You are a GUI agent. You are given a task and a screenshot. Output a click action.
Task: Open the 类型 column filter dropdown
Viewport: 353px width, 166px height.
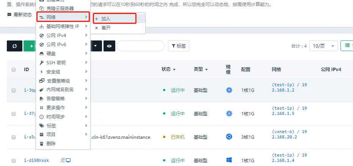(x=201, y=70)
